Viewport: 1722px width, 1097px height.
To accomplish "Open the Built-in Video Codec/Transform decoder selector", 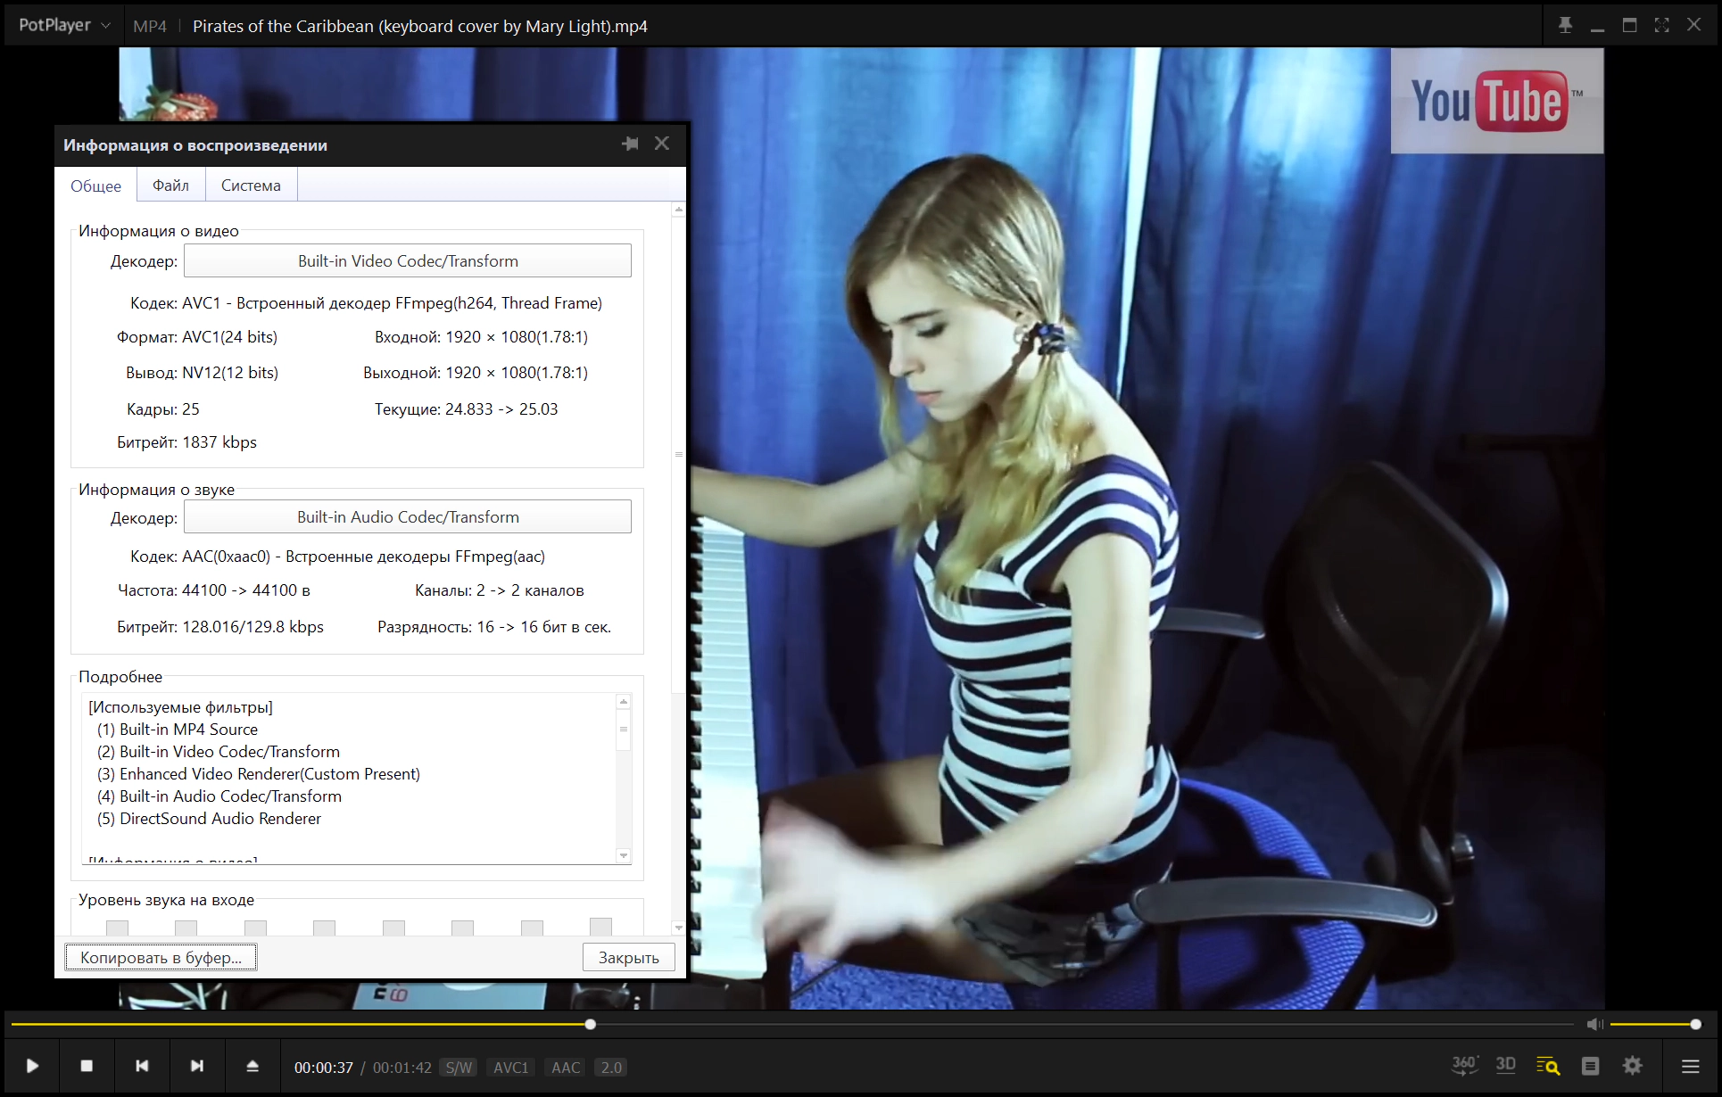I will (x=408, y=260).
